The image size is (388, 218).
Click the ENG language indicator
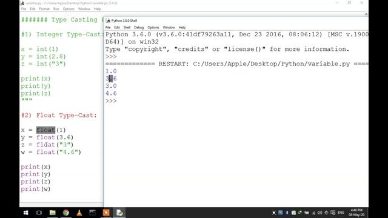pos(341,213)
